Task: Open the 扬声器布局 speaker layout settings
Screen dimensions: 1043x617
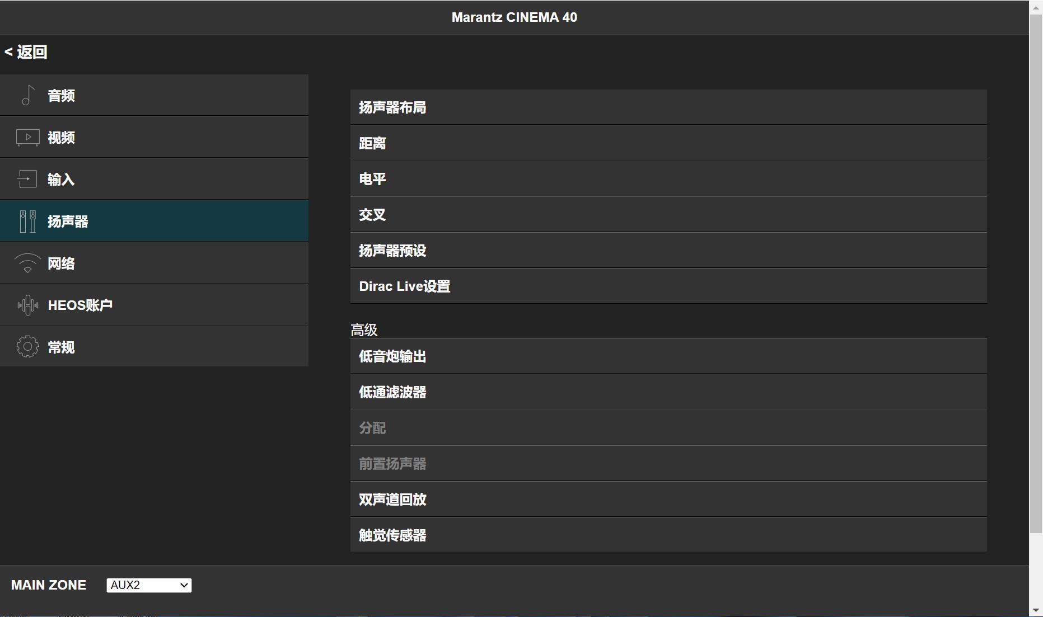Action: click(x=668, y=106)
